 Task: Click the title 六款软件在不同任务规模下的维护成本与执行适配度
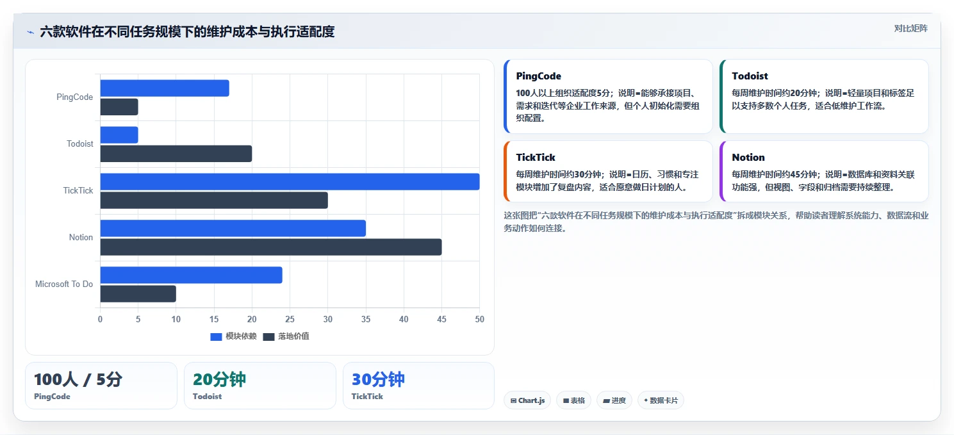187,32
